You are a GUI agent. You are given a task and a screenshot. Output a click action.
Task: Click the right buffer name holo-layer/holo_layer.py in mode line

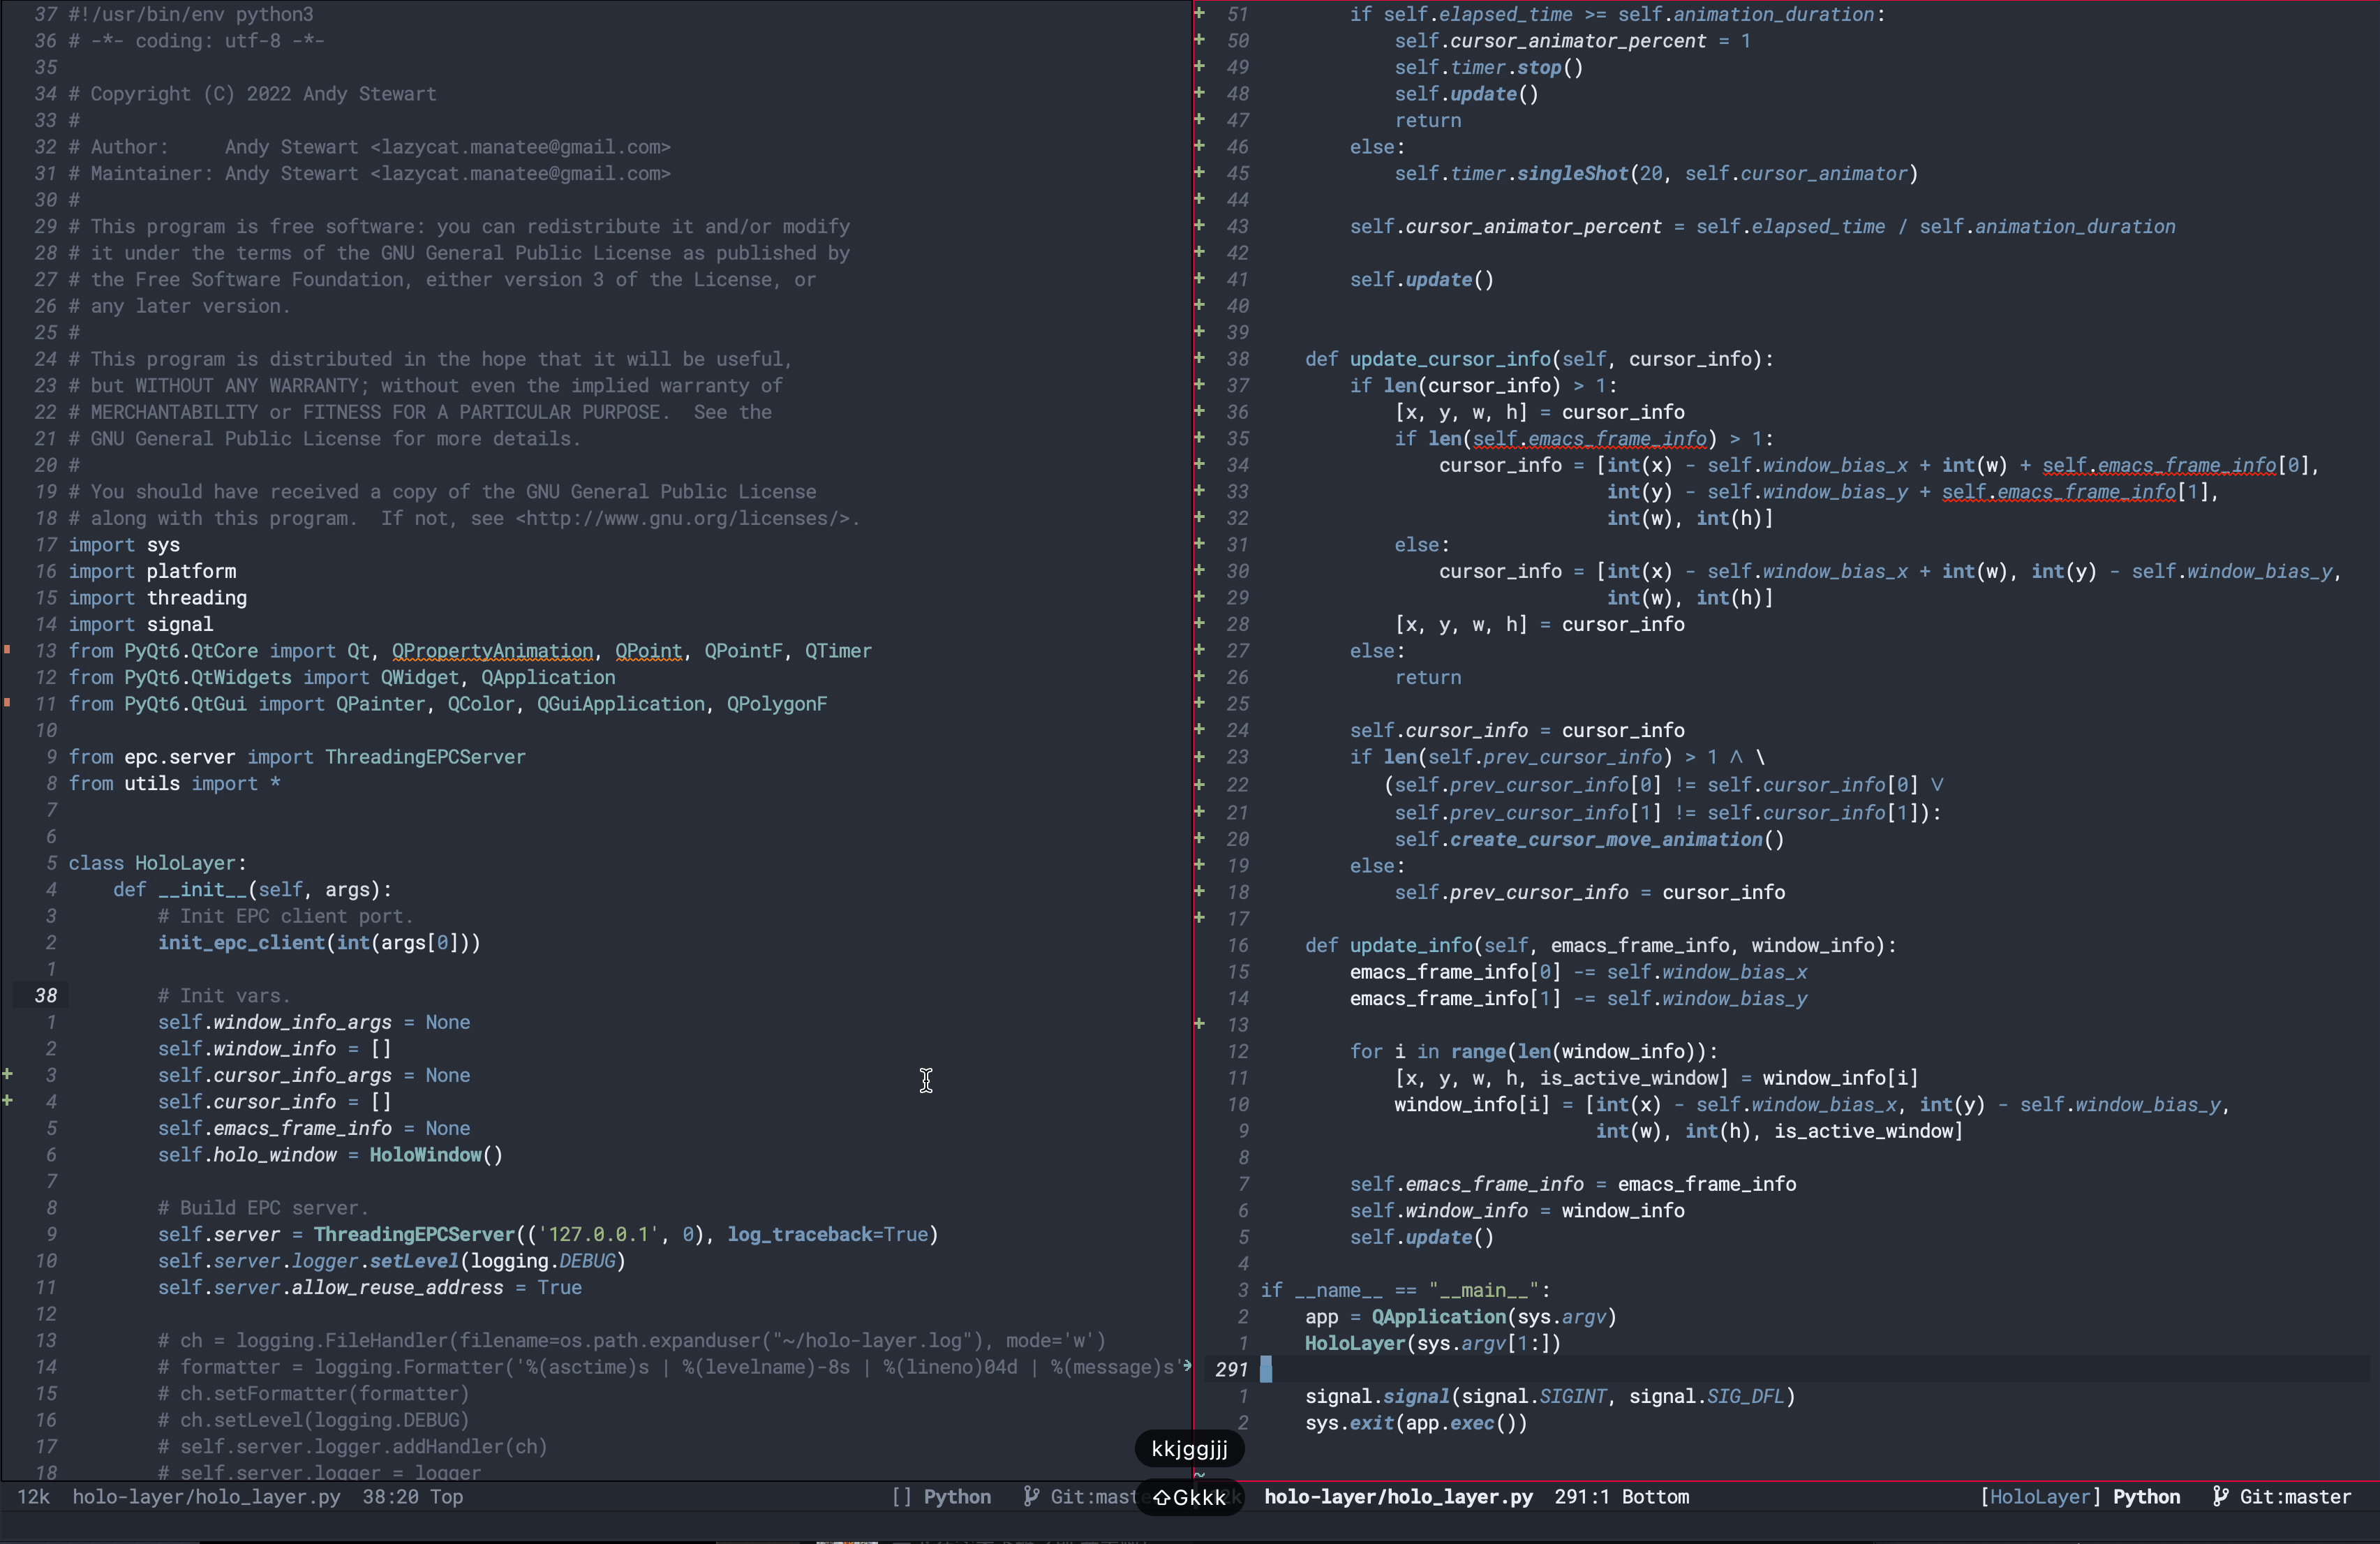click(x=1397, y=1496)
